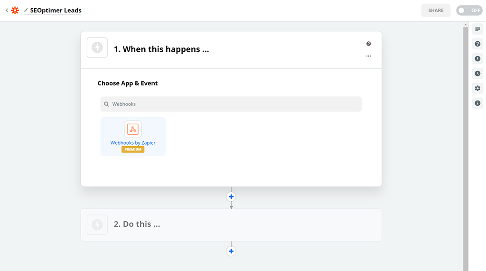Open the history clock icon in the sidebar
The height and width of the screenshot is (271, 486).
(x=477, y=74)
